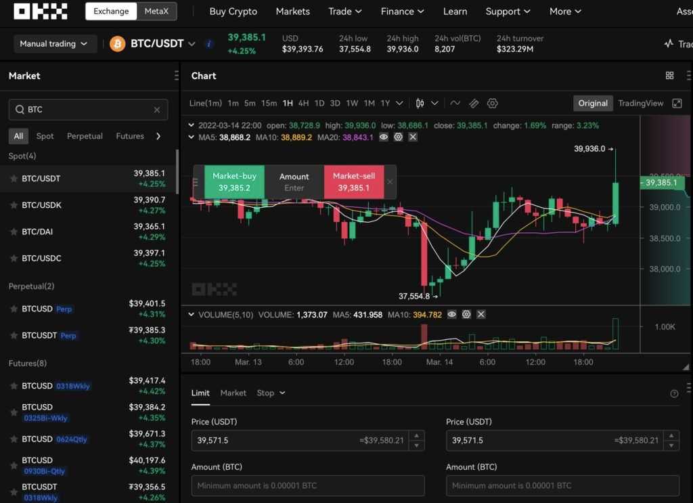The height and width of the screenshot is (503, 693).
Task: Open the Manual trading dropdown
Action: (x=54, y=44)
